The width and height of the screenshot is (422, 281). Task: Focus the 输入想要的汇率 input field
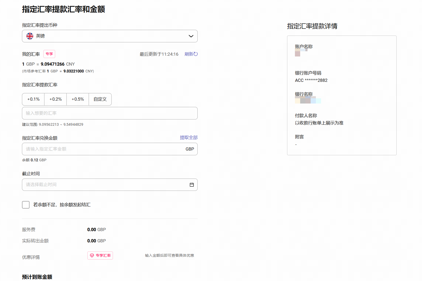coord(110,113)
